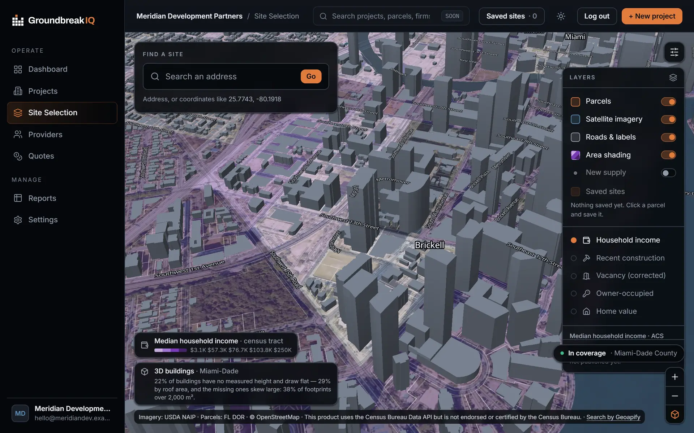Screen dimensions: 694x433
Task: Open the Providers page
Action: pyautogui.click(x=62, y=135)
